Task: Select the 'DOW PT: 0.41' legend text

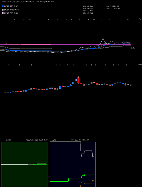Action: tap(11, 13)
